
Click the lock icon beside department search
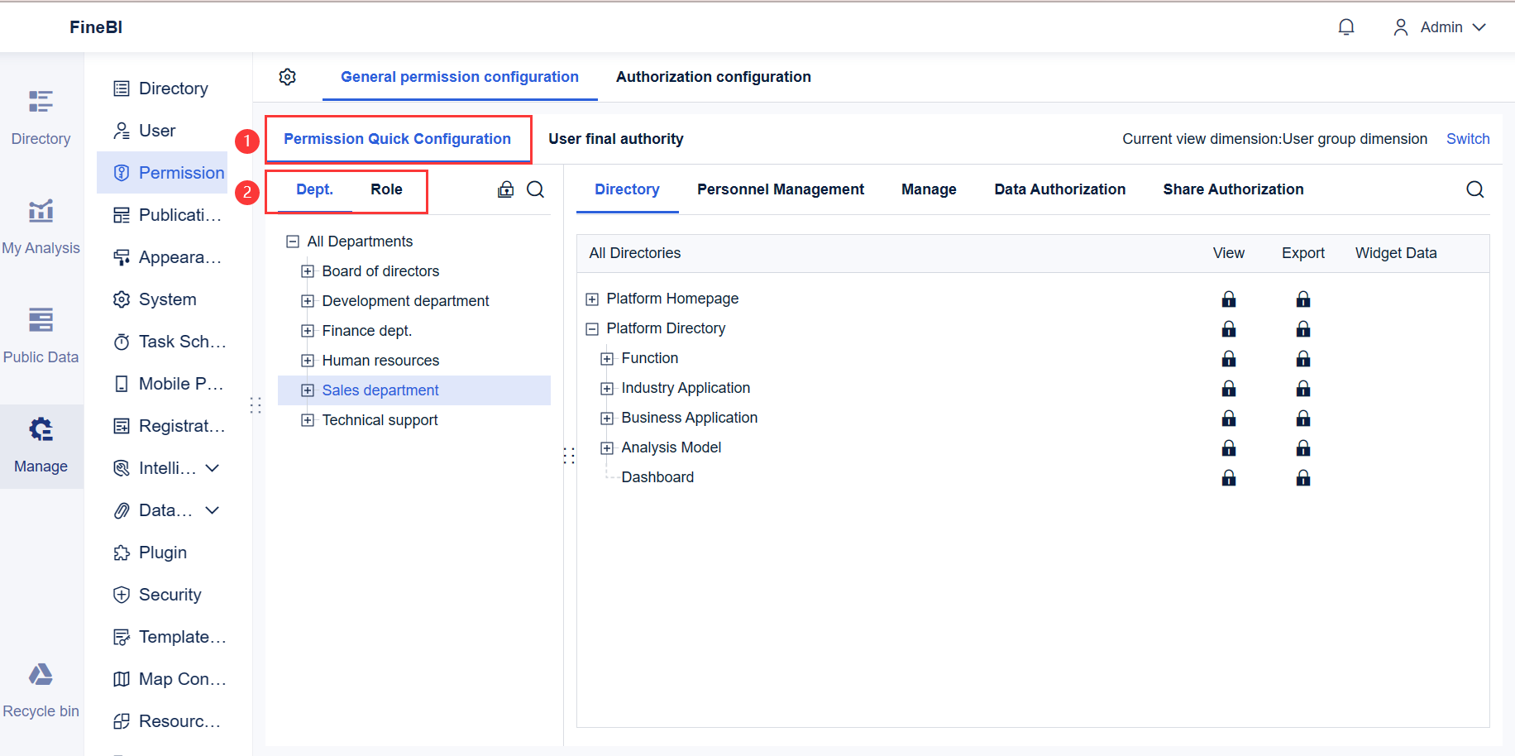505,189
